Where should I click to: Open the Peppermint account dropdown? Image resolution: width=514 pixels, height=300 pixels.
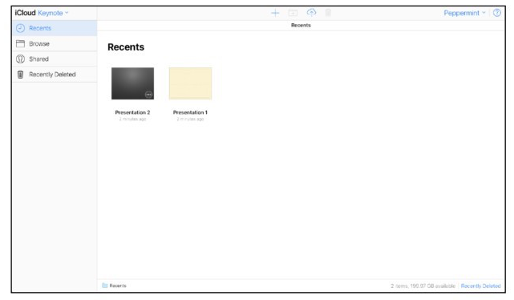pos(464,13)
